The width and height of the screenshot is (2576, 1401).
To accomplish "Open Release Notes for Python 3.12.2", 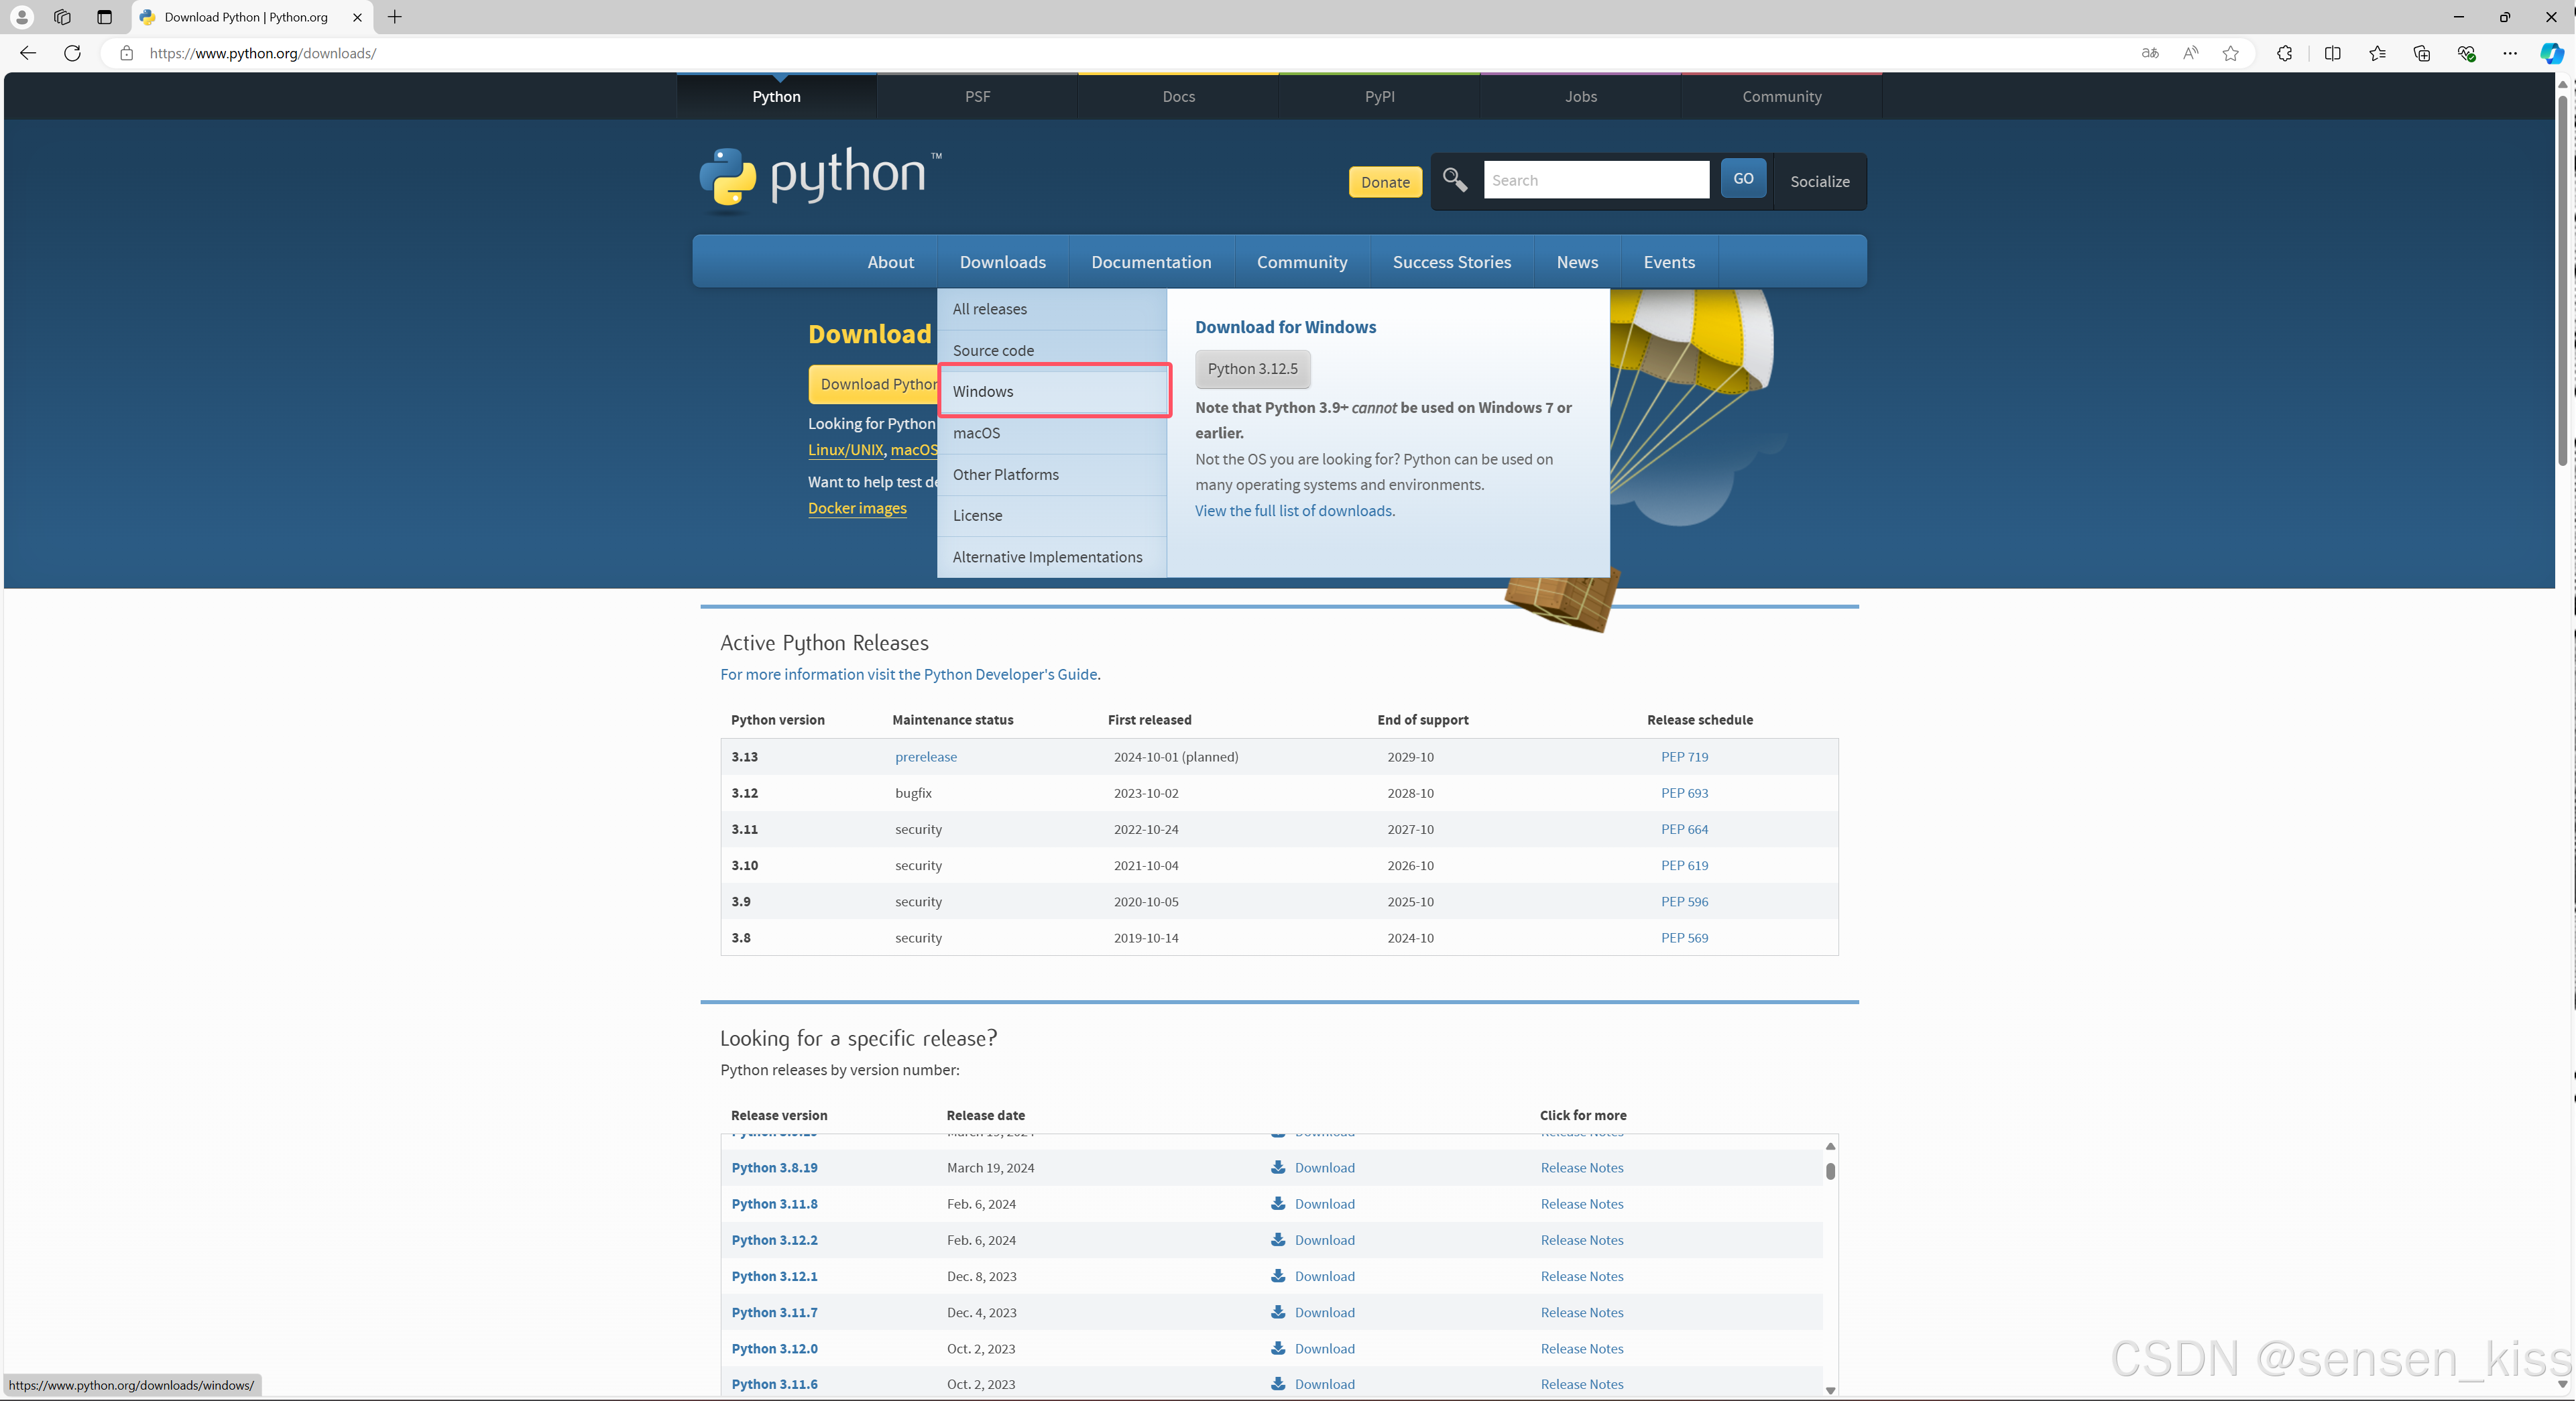I will pyautogui.click(x=1581, y=1239).
